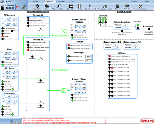Open the Réglage menu
The width and height of the screenshot is (154, 124).
(134, 2)
